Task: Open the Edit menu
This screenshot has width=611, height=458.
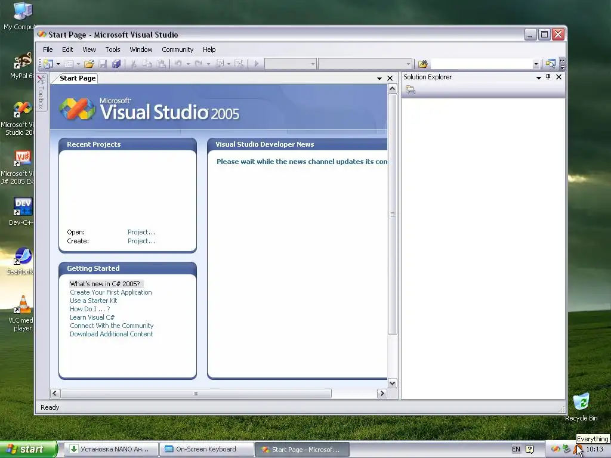Action: (67, 49)
